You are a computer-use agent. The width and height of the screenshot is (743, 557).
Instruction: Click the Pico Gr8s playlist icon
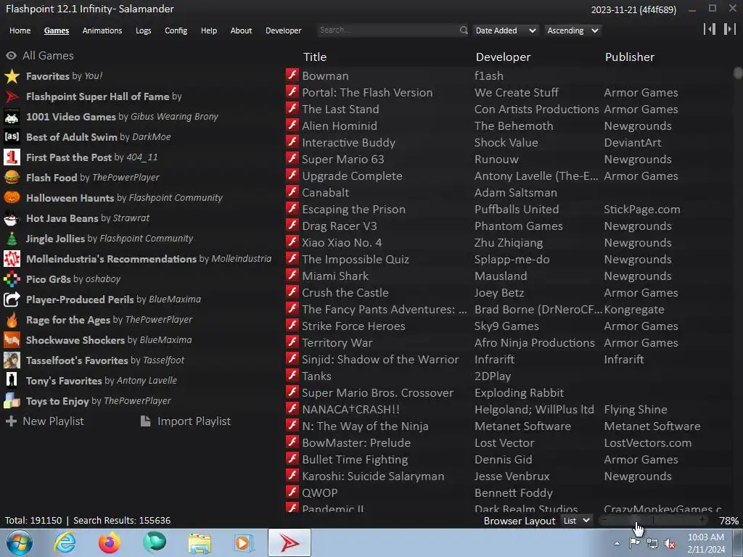coord(12,279)
